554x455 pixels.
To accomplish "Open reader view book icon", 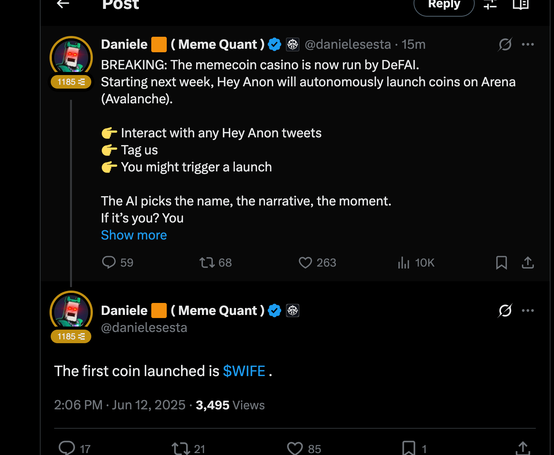I will (520, 4).
